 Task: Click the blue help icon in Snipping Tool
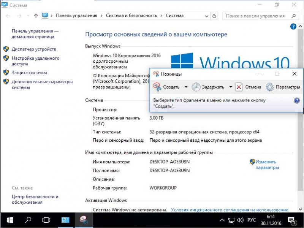297,101
